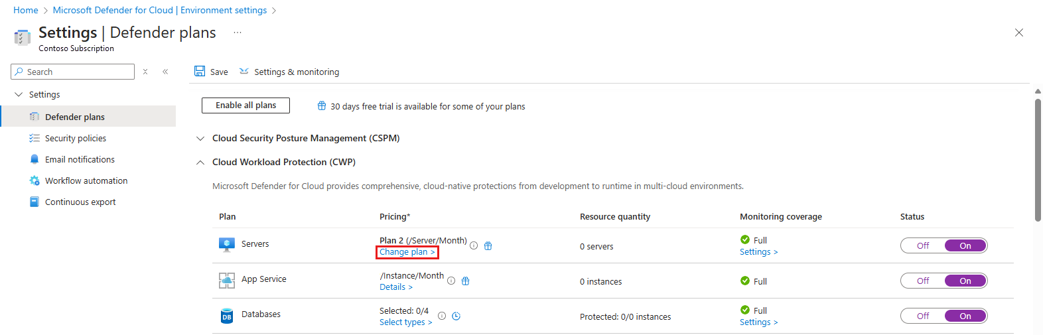Switch the Databases plan status to Off
This screenshot has height=335, width=1043.
(x=923, y=316)
